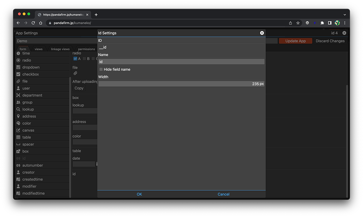Click the radio field icon in sidebar
Viewport: 363px width, 217px height.
18,60
